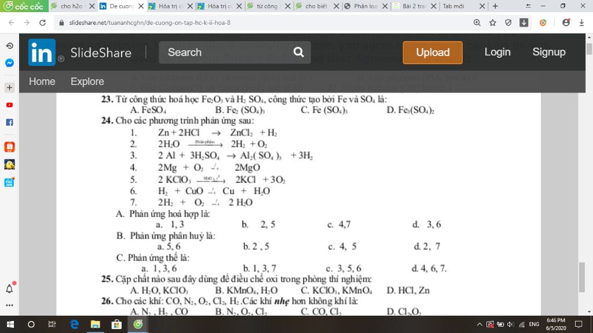Click text 'C. Phản ứng thế là:'
593x333 pixels.
(153, 258)
